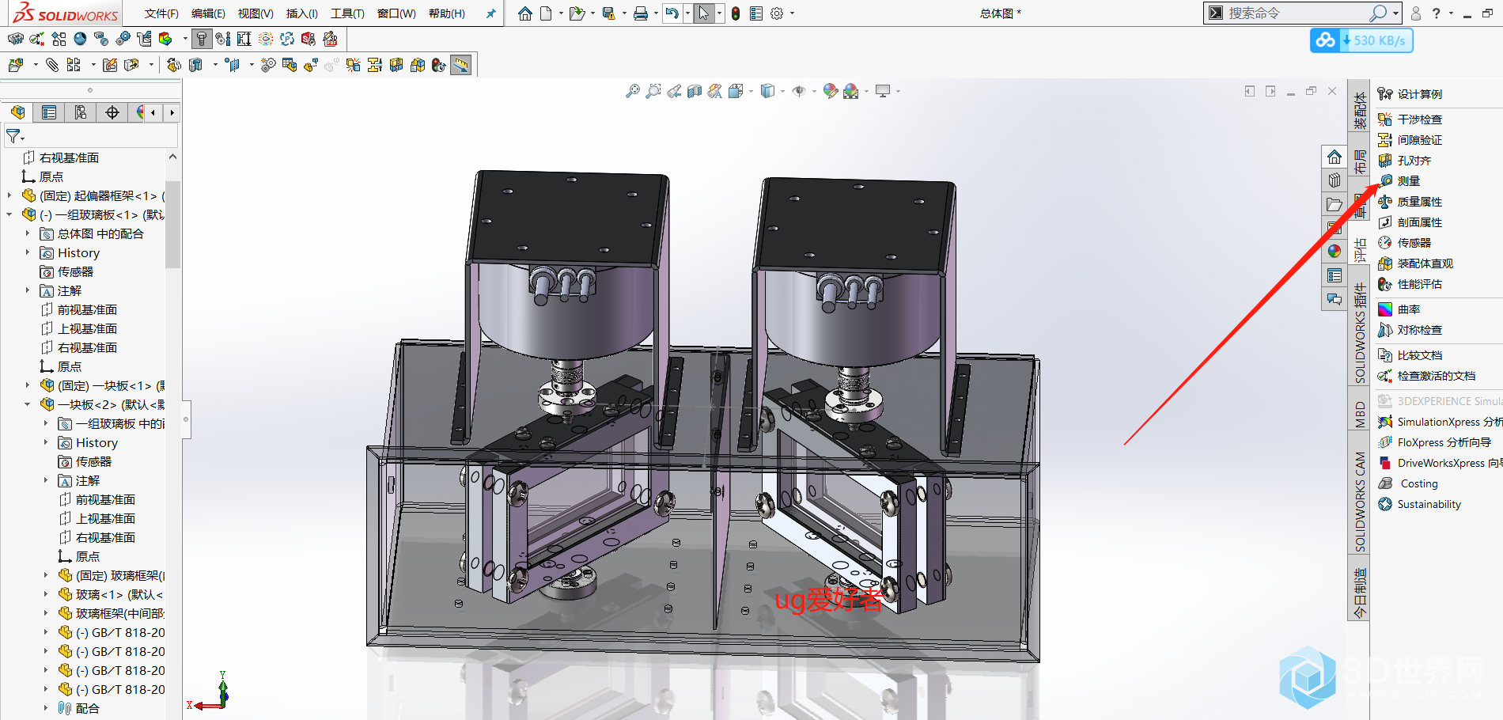Open the 帮助(H) menu
1503x720 pixels.
(447, 13)
